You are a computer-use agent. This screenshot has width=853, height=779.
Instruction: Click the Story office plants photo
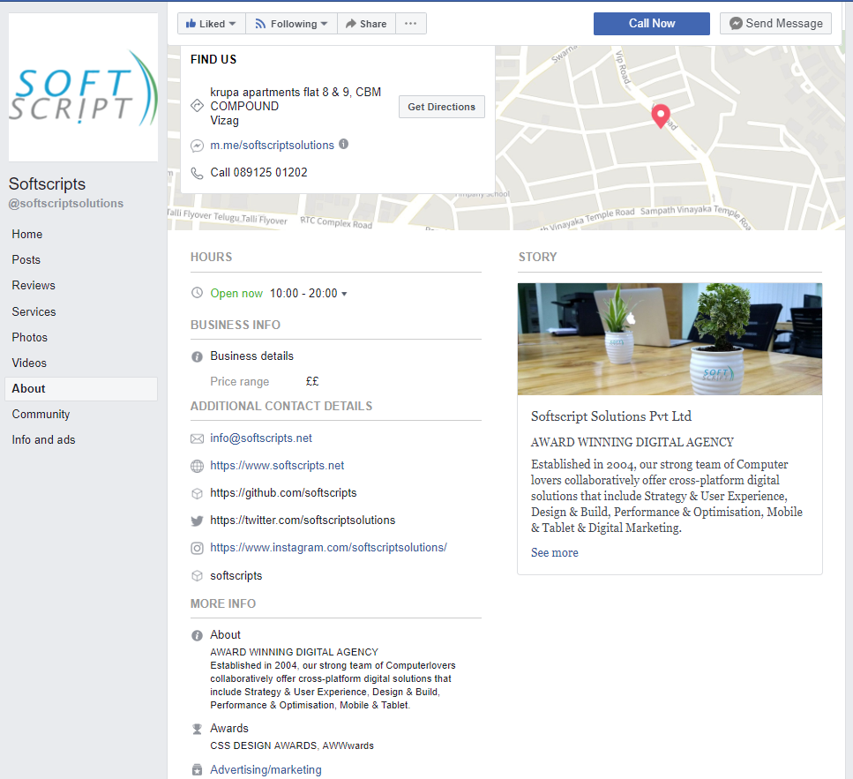pyautogui.click(x=670, y=339)
